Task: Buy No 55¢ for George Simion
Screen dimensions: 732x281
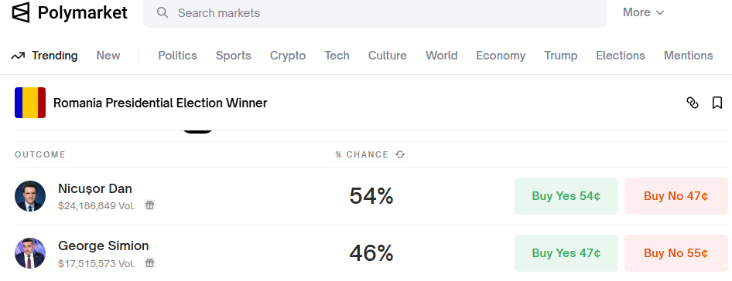Action: (x=676, y=253)
